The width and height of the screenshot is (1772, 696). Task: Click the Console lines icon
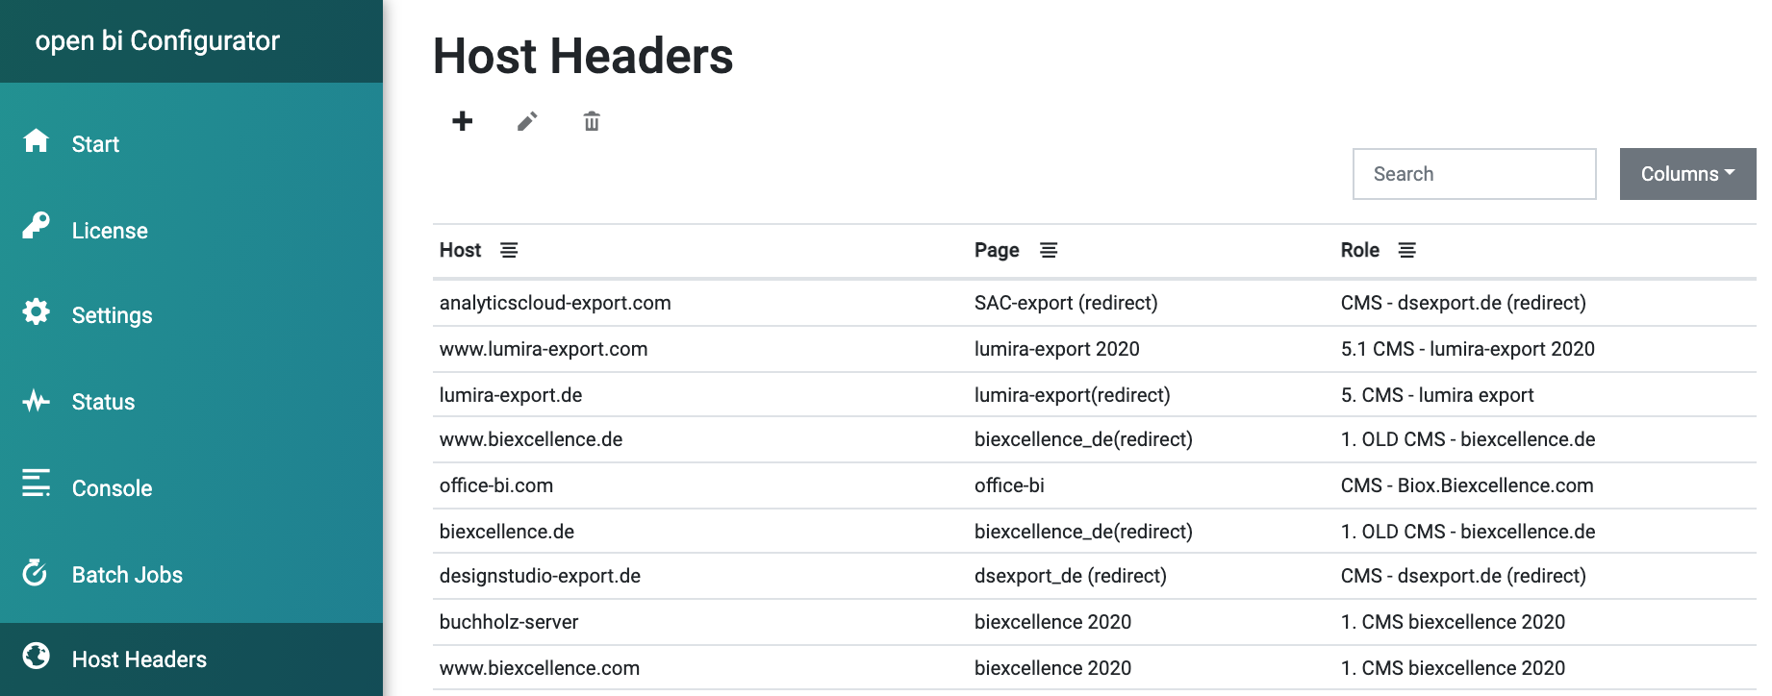(36, 483)
